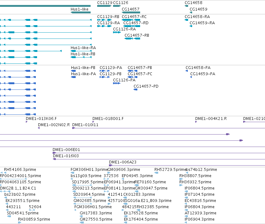
Task: Click the CG14658 gene label
Action: point(193,3)
